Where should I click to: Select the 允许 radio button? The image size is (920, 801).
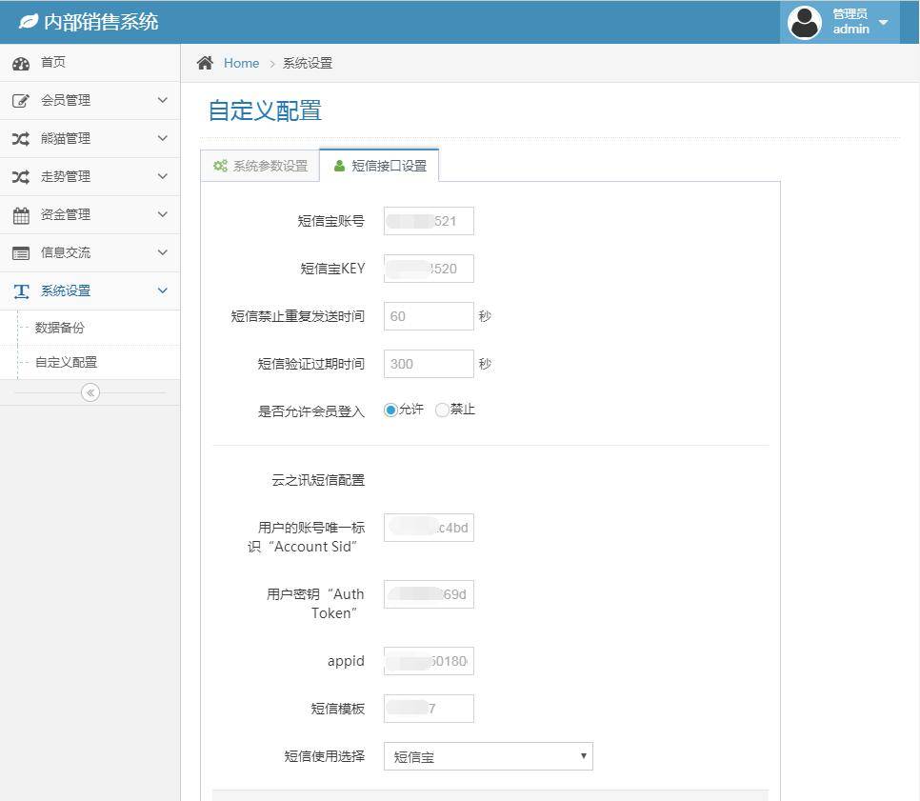click(390, 411)
